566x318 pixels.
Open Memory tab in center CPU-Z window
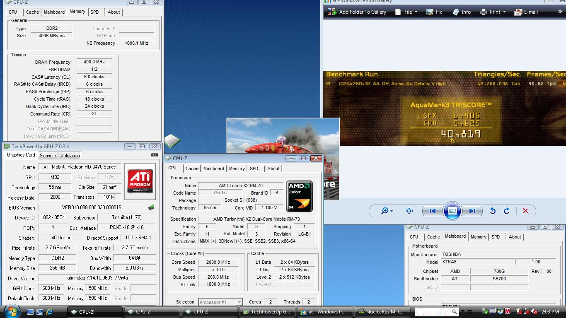pyautogui.click(x=237, y=169)
